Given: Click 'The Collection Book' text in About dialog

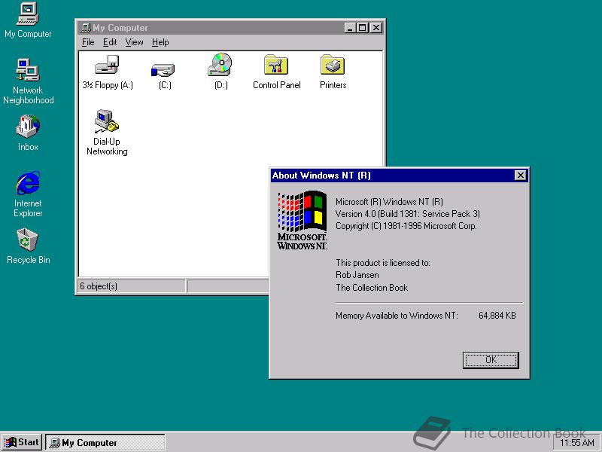Looking at the screenshot, I should pos(372,288).
